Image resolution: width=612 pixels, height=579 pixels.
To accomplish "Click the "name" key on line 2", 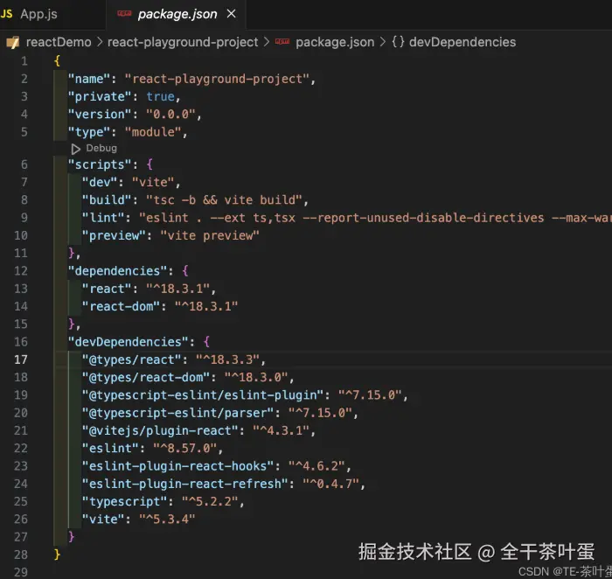I will click(89, 79).
